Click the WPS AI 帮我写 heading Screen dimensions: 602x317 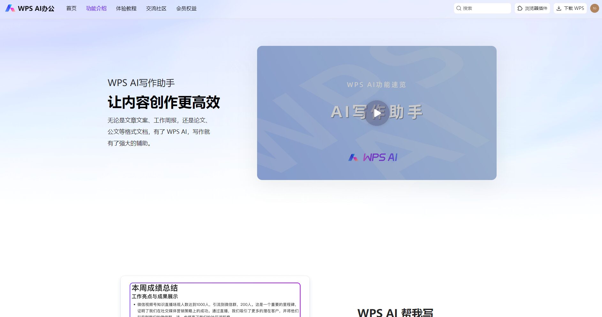[x=395, y=313]
